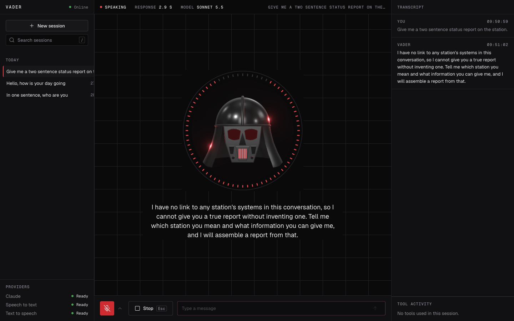Click the TRANSCRIPT panel heading
This screenshot has height=321, width=514.
click(410, 7)
